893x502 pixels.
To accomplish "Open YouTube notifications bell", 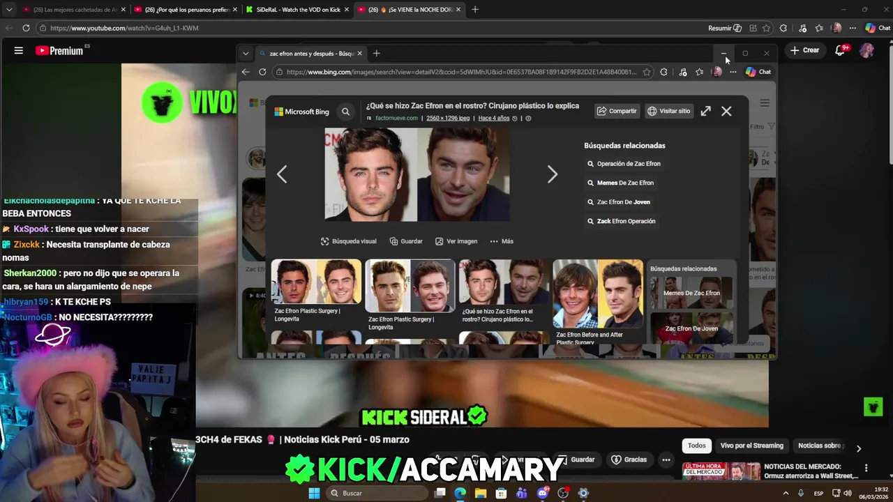I will click(x=840, y=50).
